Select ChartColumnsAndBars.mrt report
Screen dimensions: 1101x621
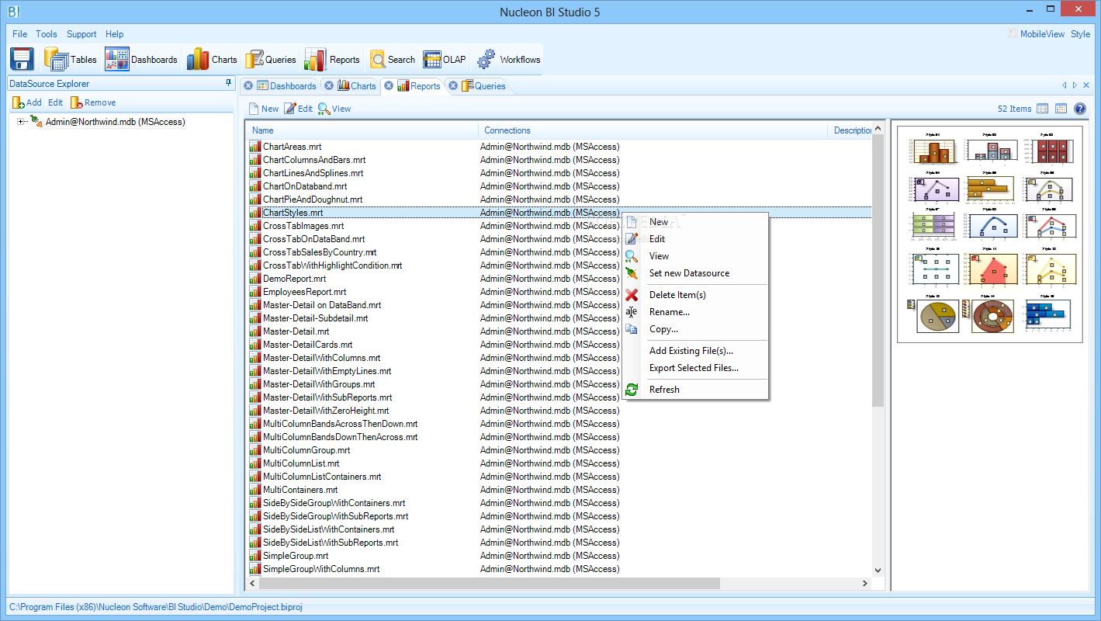[x=314, y=160]
